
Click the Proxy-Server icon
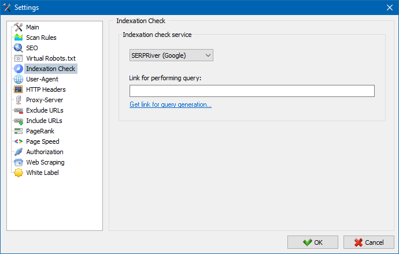pyautogui.click(x=19, y=100)
